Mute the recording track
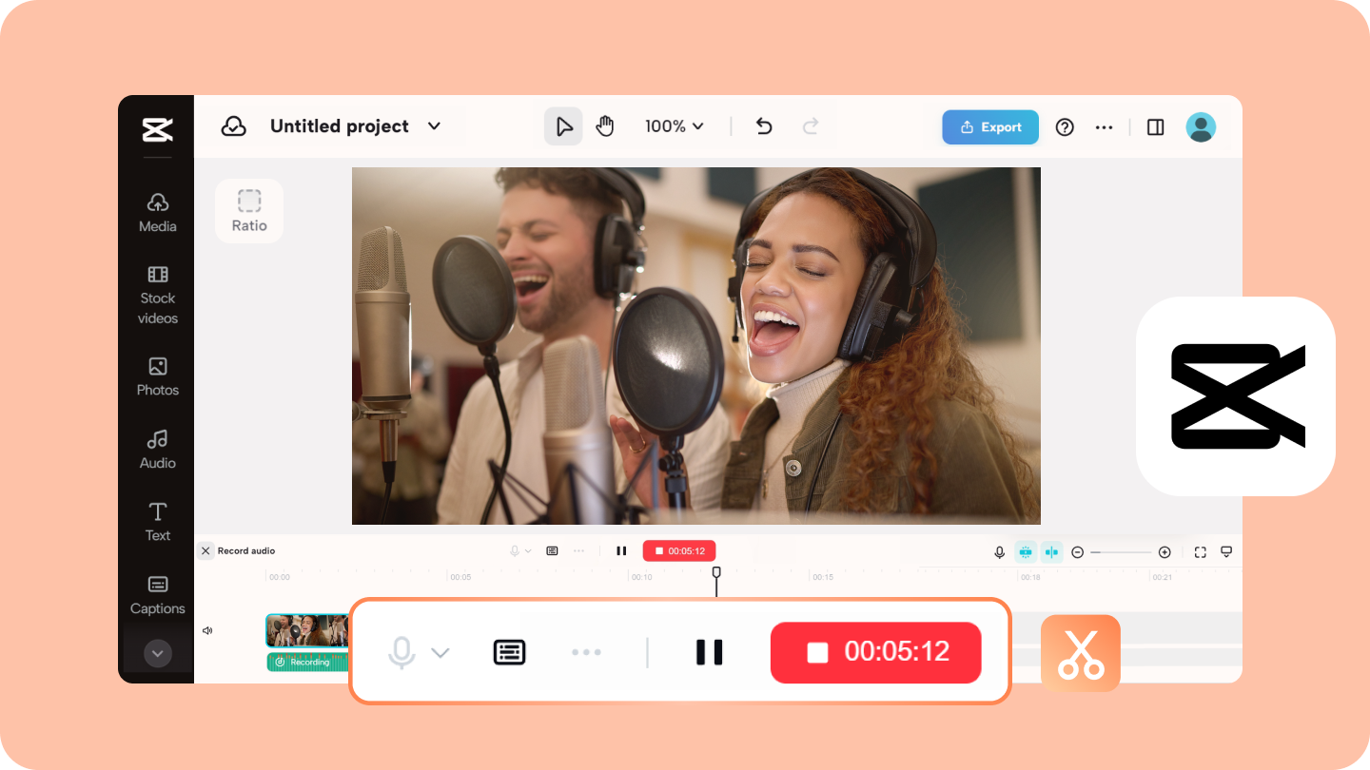Screen dimensions: 1370x770 (x=207, y=629)
